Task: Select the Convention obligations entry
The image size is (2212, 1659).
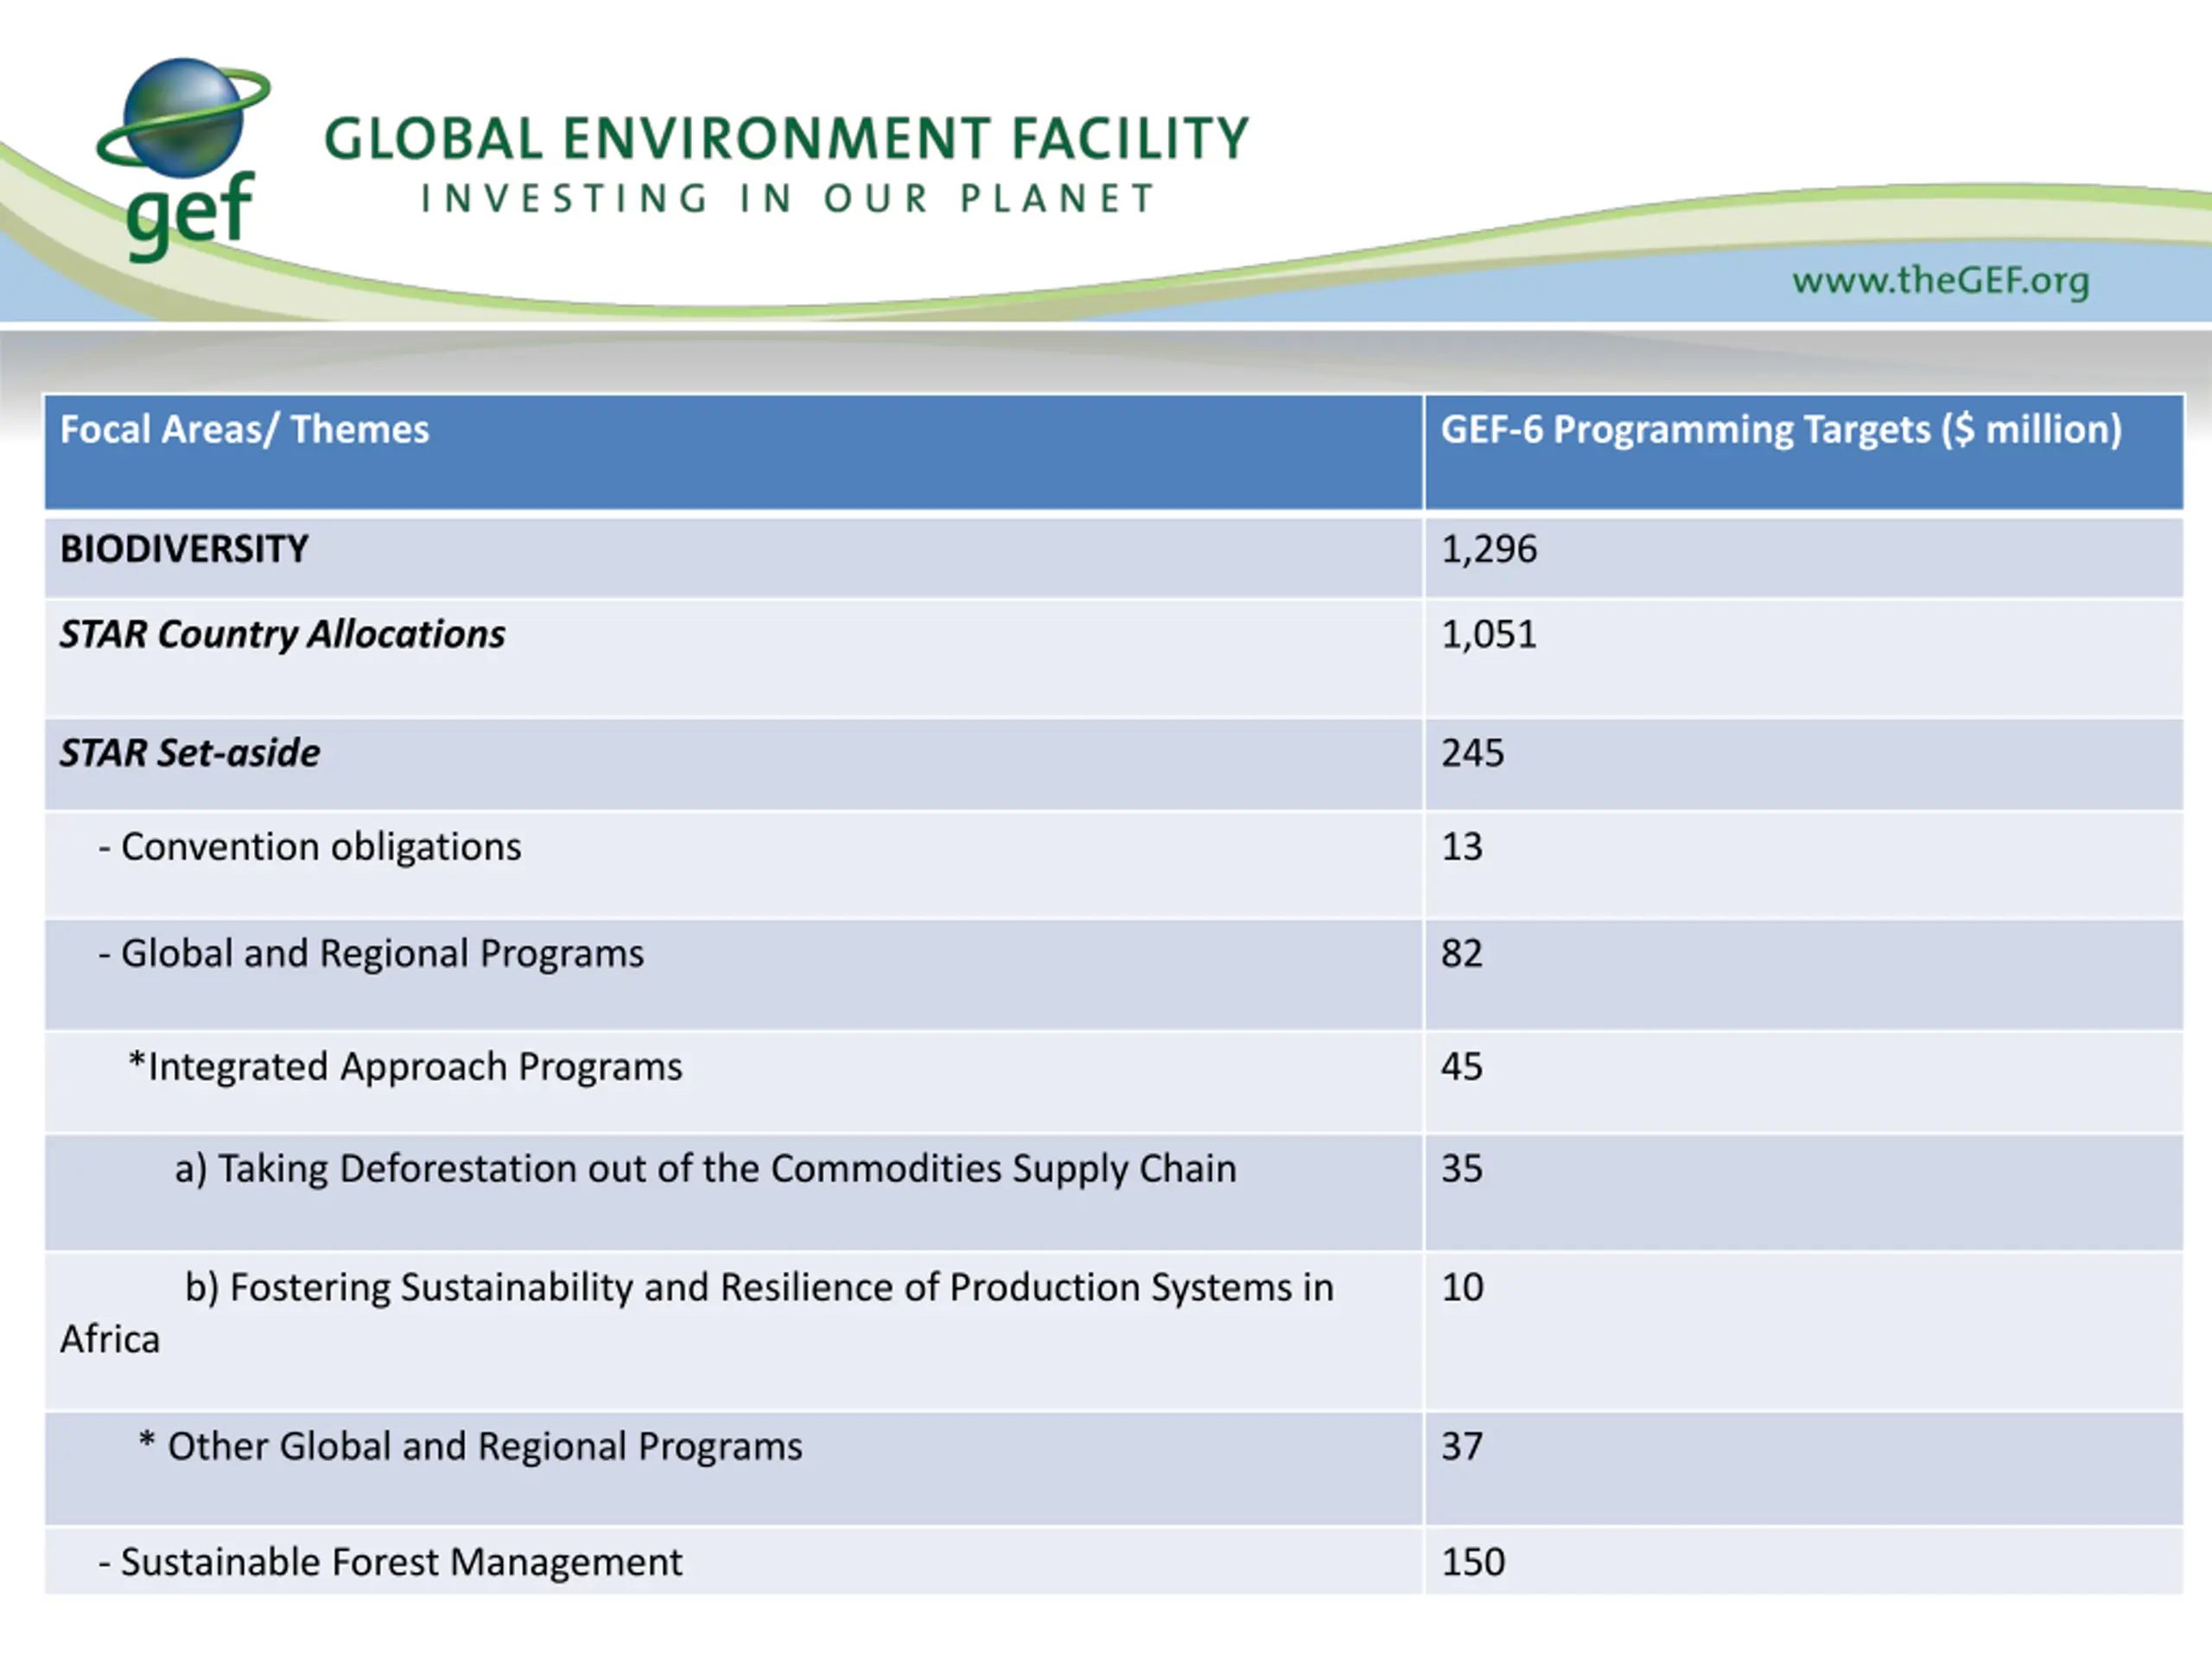Action: point(310,847)
